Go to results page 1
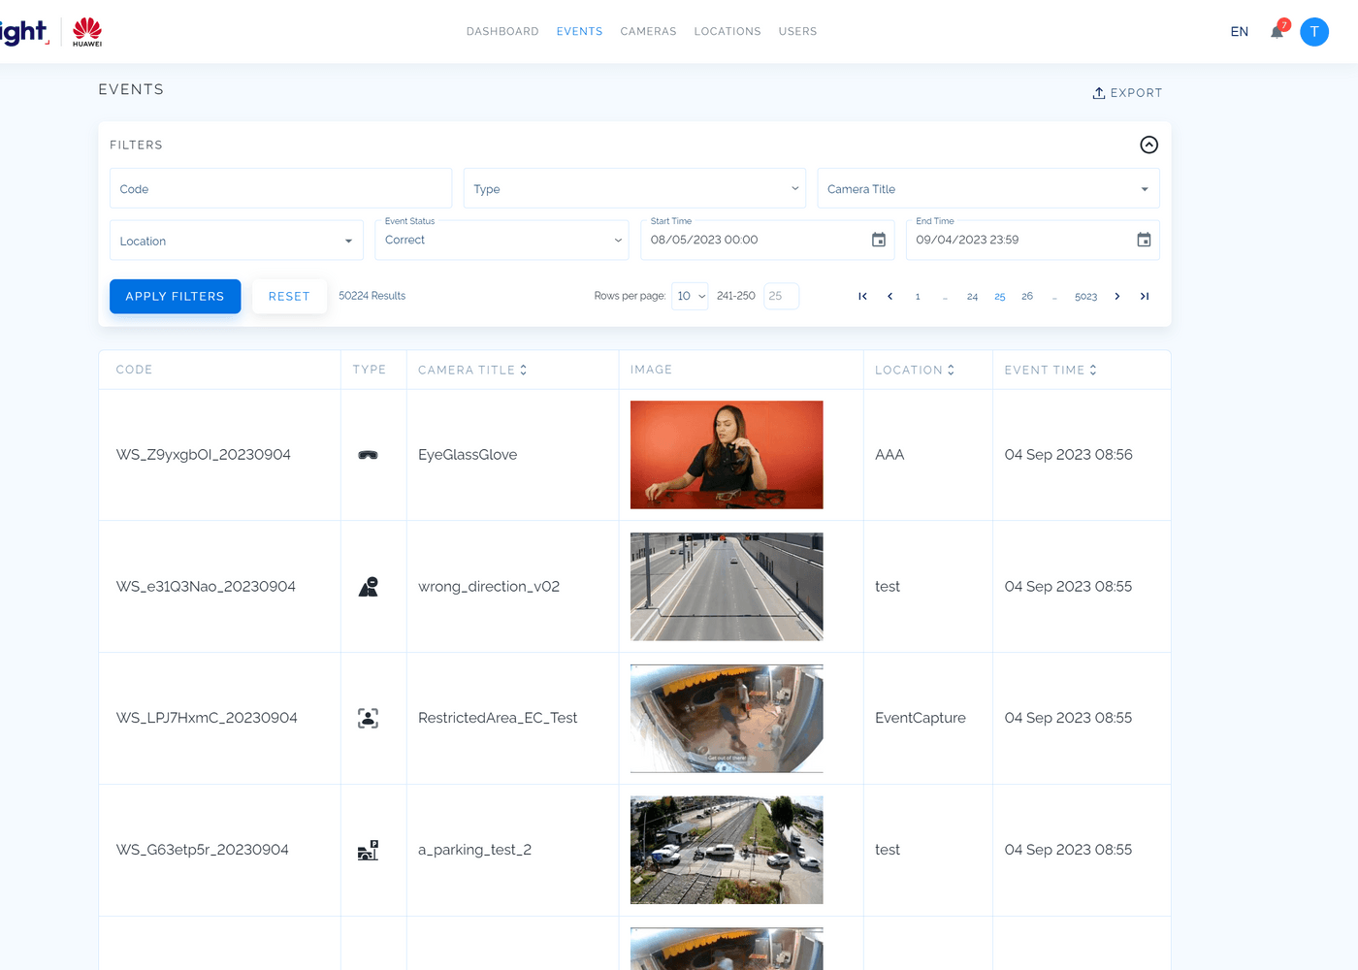Screen dimensions: 1358x970 click(x=918, y=297)
